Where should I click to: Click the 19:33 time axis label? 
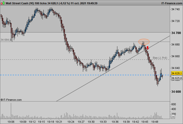103,122
